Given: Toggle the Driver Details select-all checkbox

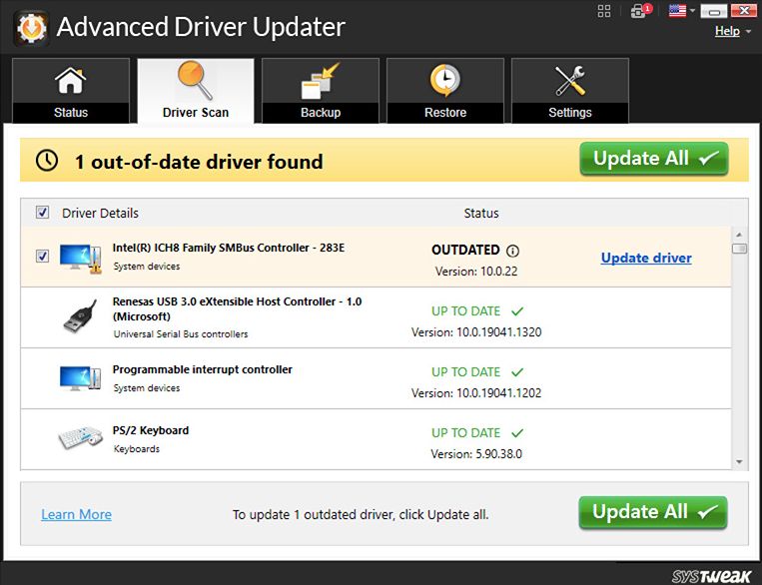Looking at the screenshot, I should coord(42,212).
